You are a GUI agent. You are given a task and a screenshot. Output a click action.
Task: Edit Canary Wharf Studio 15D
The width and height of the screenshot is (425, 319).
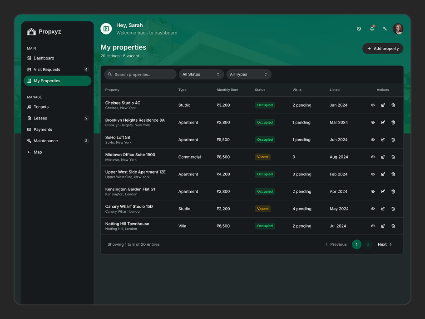tap(383, 209)
